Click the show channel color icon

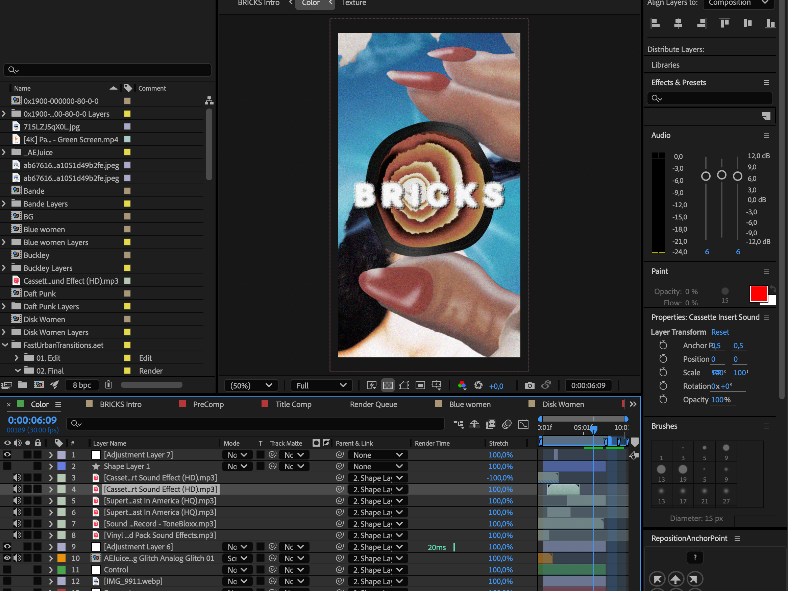[462, 385]
